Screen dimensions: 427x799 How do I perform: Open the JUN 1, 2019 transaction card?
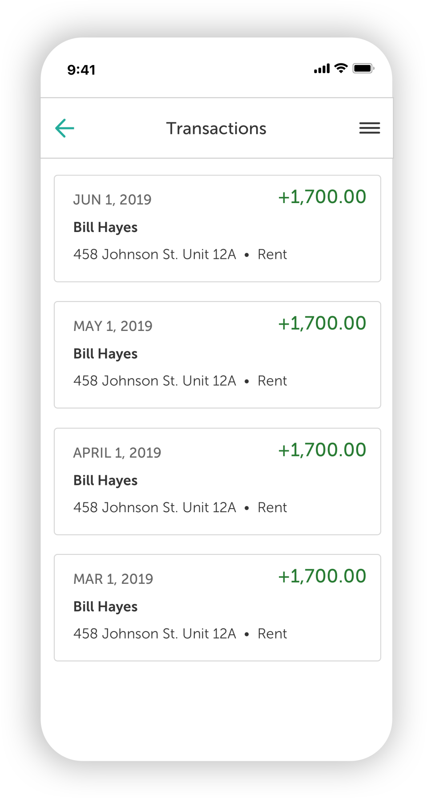217,228
